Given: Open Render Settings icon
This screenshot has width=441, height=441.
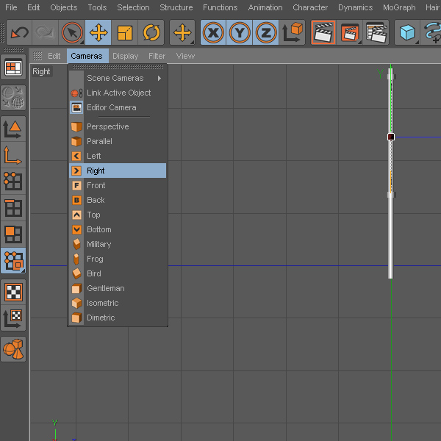Looking at the screenshot, I should click(x=376, y=32).
